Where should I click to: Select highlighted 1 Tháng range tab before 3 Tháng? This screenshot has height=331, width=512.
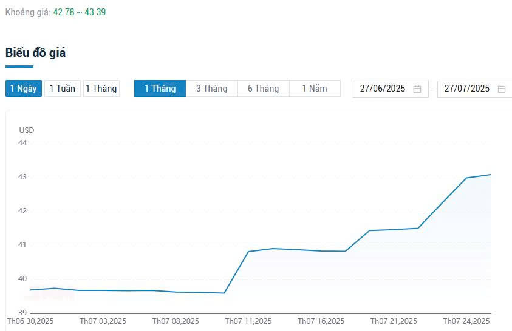tap(160, 89)
